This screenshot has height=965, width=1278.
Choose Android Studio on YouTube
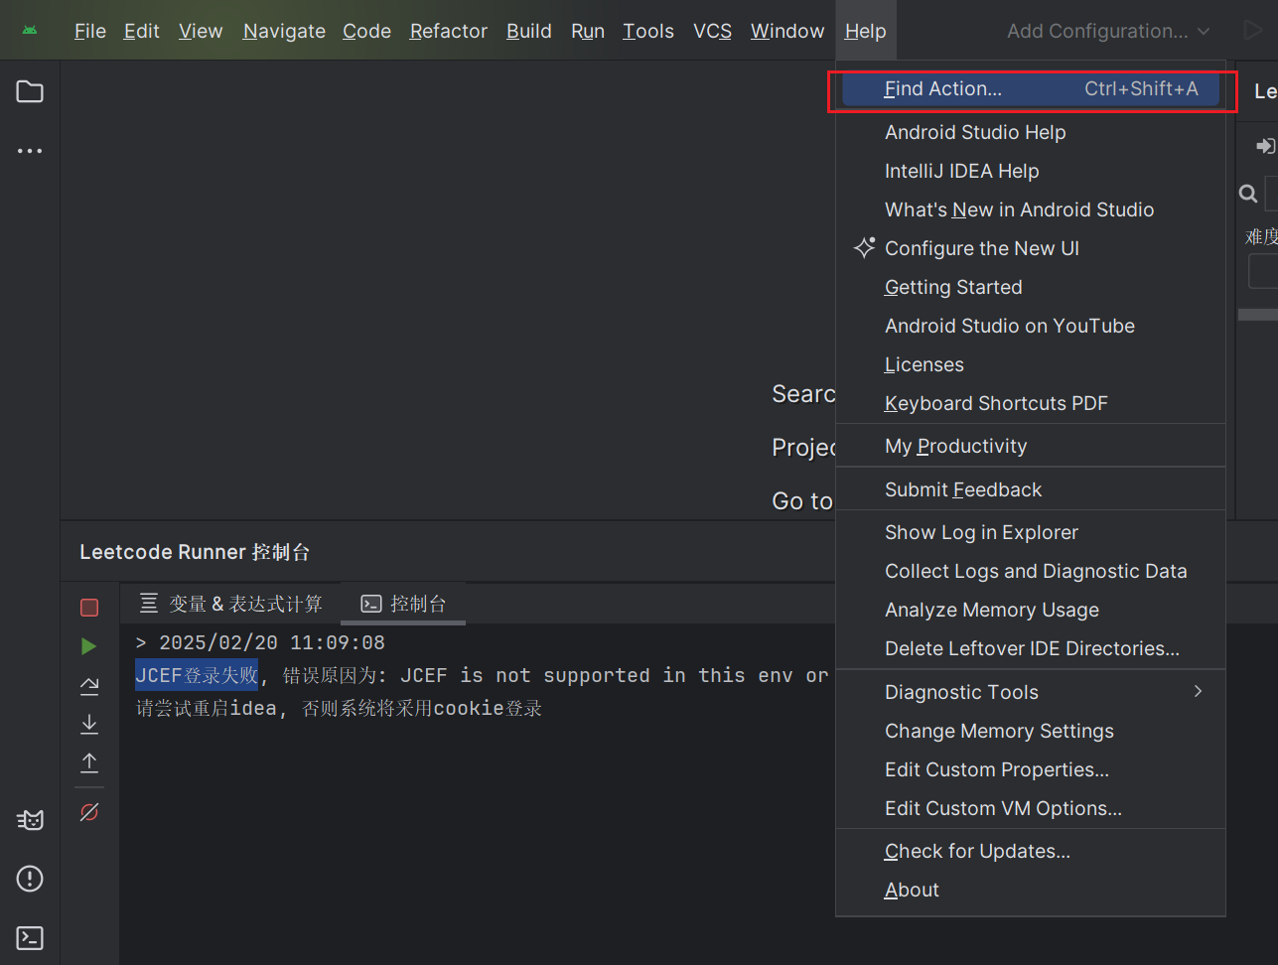coord(1031,326)
